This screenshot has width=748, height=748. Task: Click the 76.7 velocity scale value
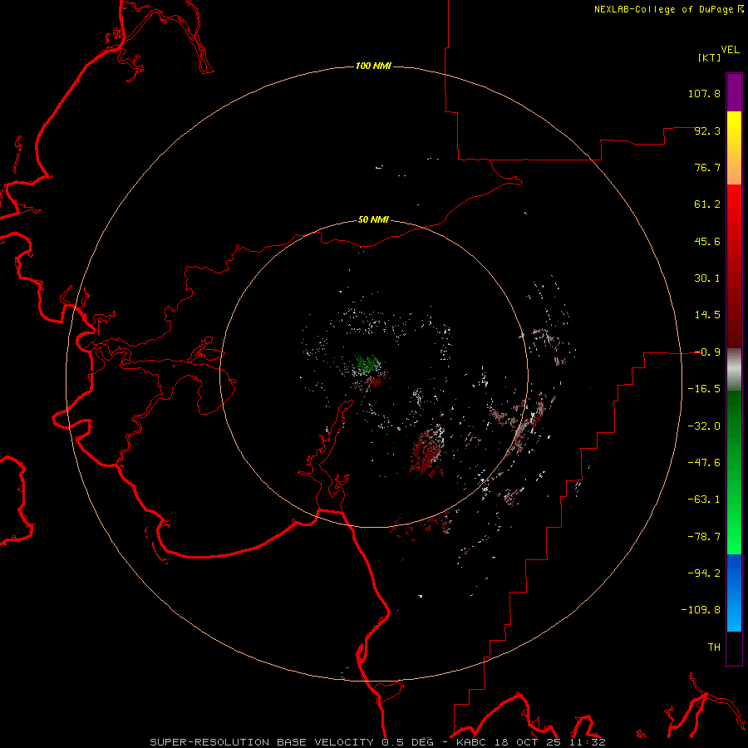[707, 167]
